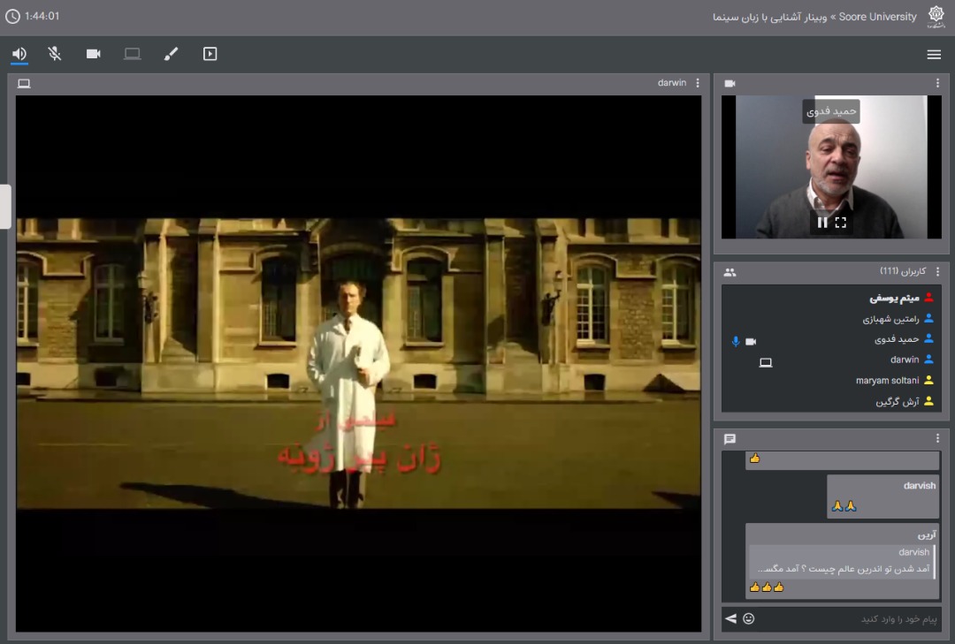
Task: Click the screen share panel laptop icon
Action: (24, 83)
